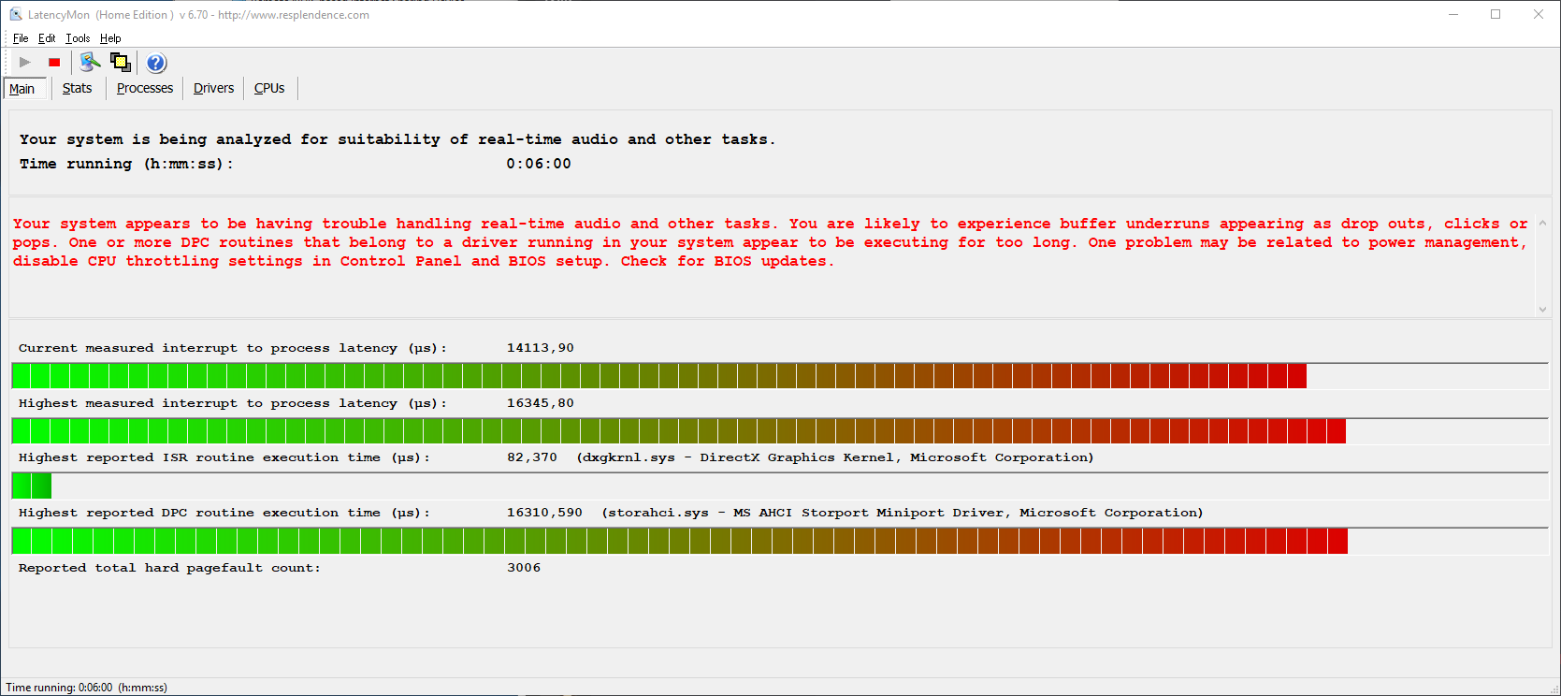Image resolution: width=1561 pixels, height=696 pixels.
Task: Click scroll-up arrow of warning message box
Action: coord(1542,224)
